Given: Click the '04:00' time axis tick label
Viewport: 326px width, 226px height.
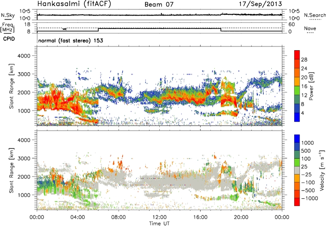Looking at the screenshot, I should pos(77,217).
